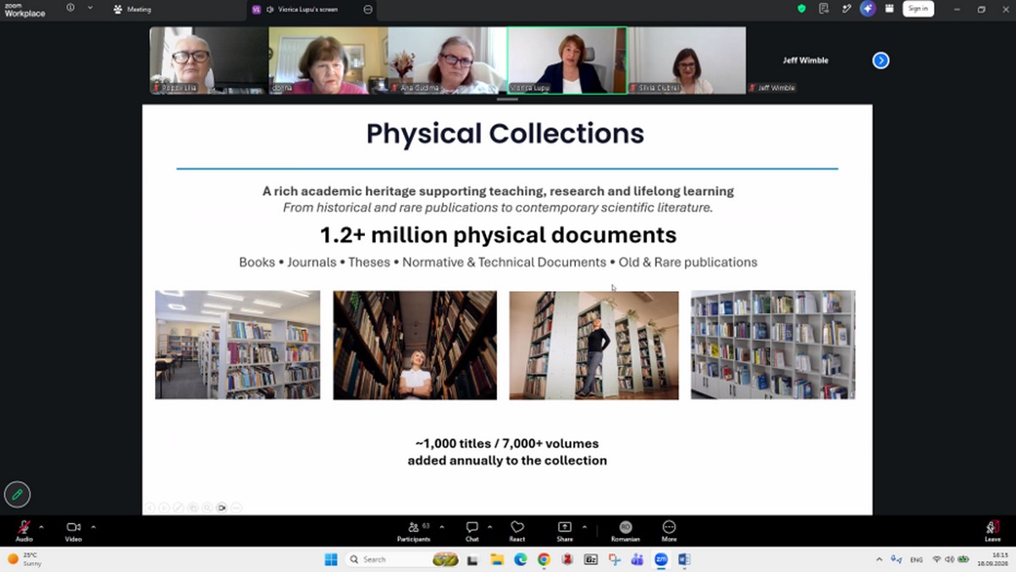Open Microsoft Teams from taskbar
The image size is (1016, 572).
(638, 559)
